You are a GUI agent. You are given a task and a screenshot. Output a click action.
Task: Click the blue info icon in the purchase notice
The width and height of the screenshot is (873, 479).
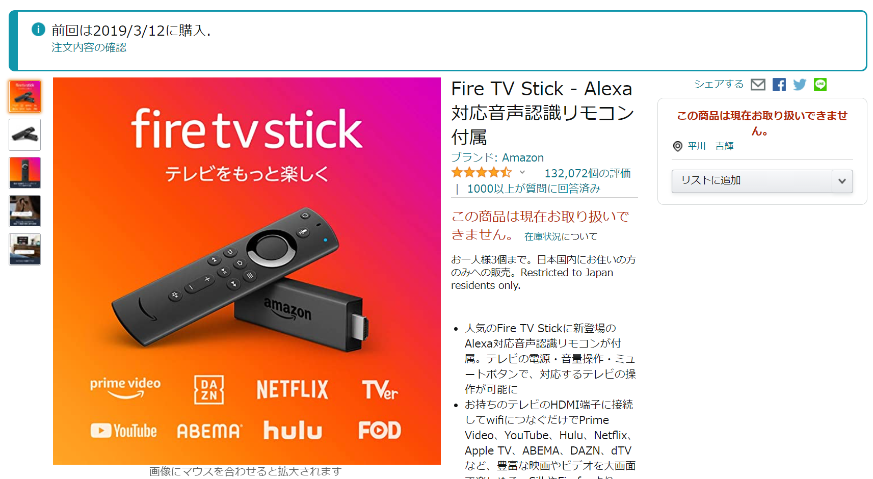[38, 30]
